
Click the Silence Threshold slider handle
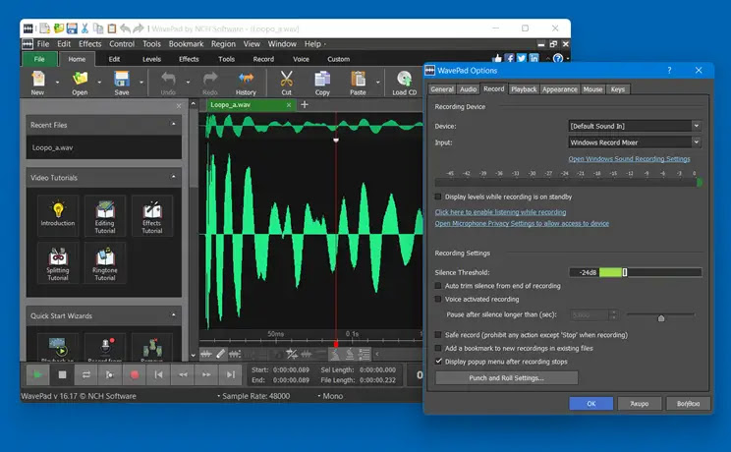coord(625,272)
